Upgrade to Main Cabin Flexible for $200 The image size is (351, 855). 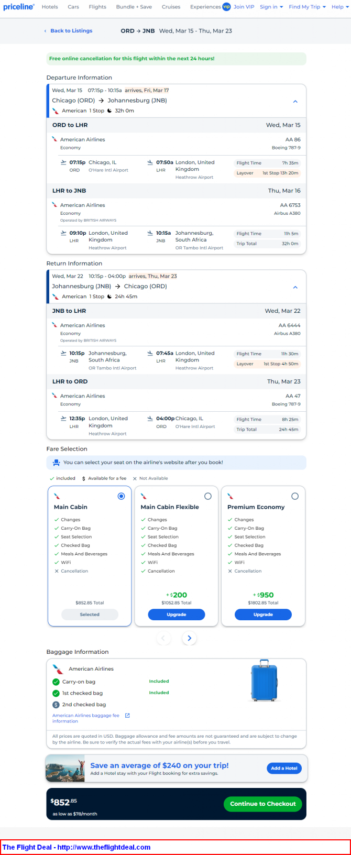click(x=177, y=615)
